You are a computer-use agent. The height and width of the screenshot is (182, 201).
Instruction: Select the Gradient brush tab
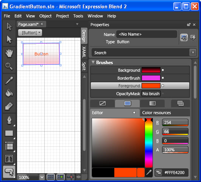153,104
